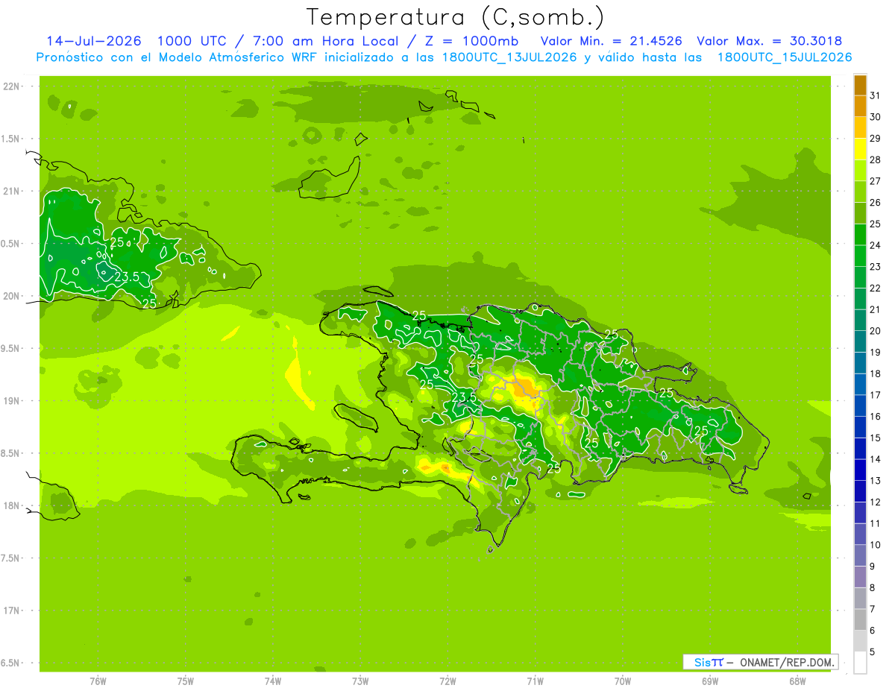Screen dimensions: 895x691
Task: Click the '20N' latitude label
Action: [13, 297]
